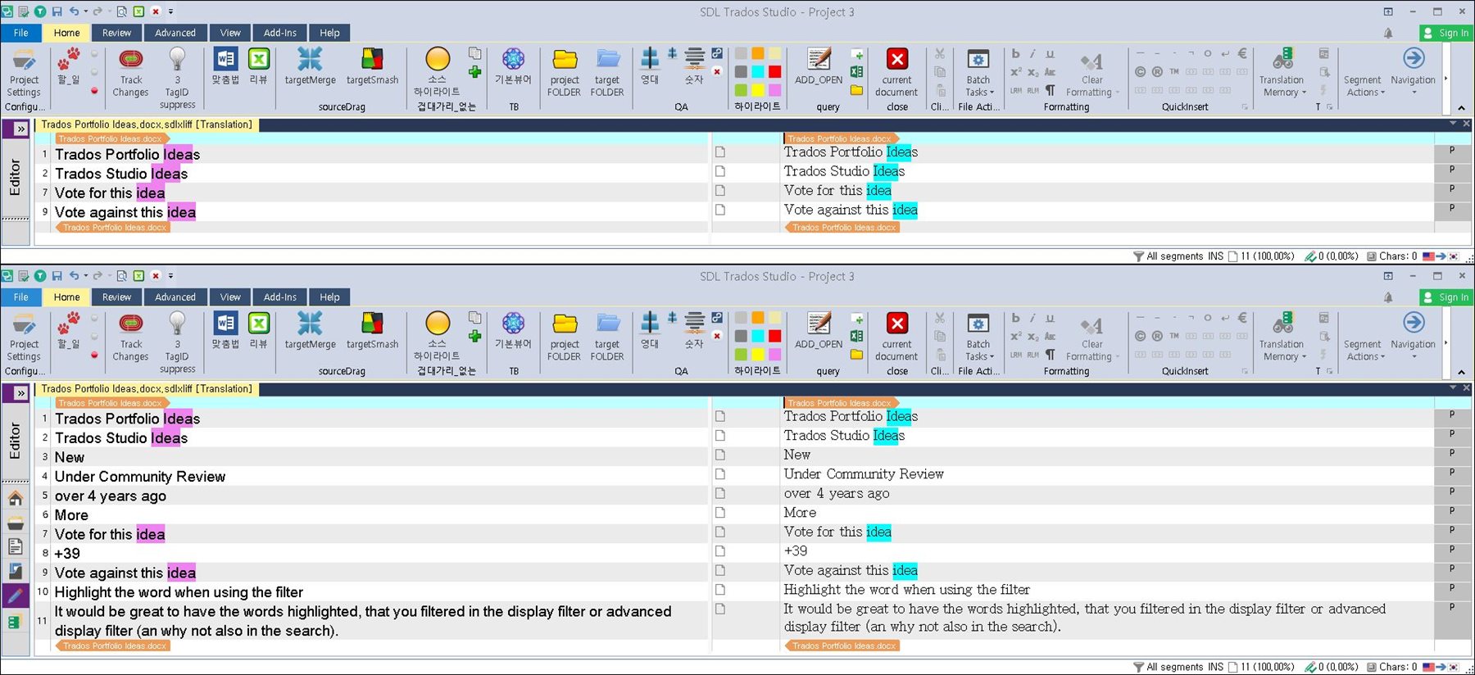Click the Word spell-check icon in upper window

click(x=225, y=59)
